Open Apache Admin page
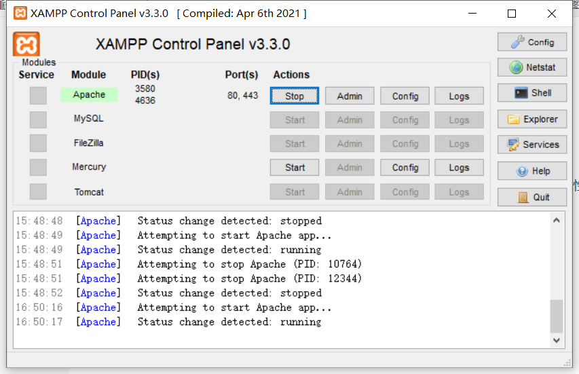Image resolution: width=579 pixels, height=374 pixels. (350, 96)
